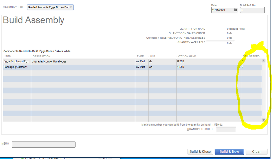Click the calendar icon beside the Date field
The image size is (272, 159).
coord(235,10)
